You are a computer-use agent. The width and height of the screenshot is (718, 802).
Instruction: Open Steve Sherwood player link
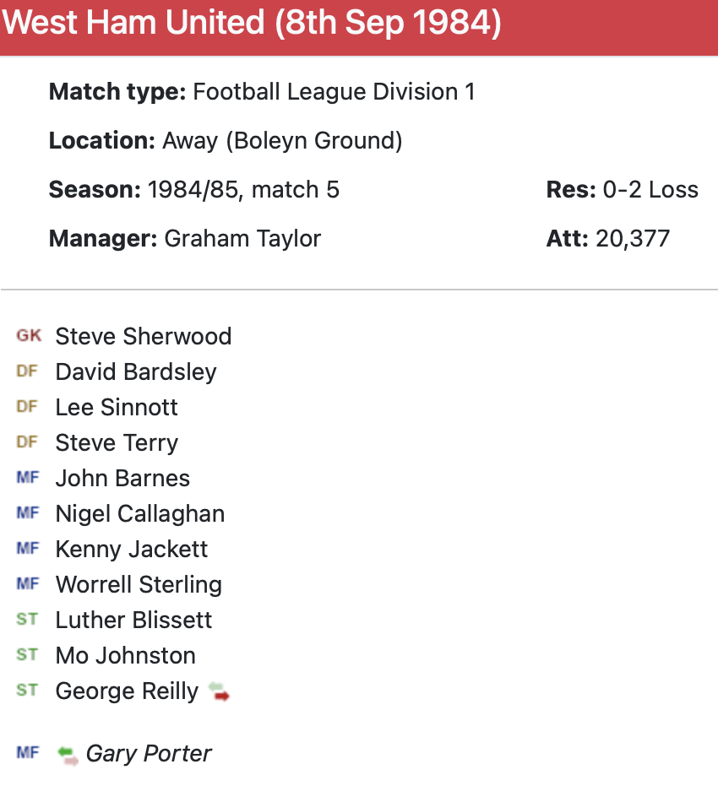pos(143,336)
